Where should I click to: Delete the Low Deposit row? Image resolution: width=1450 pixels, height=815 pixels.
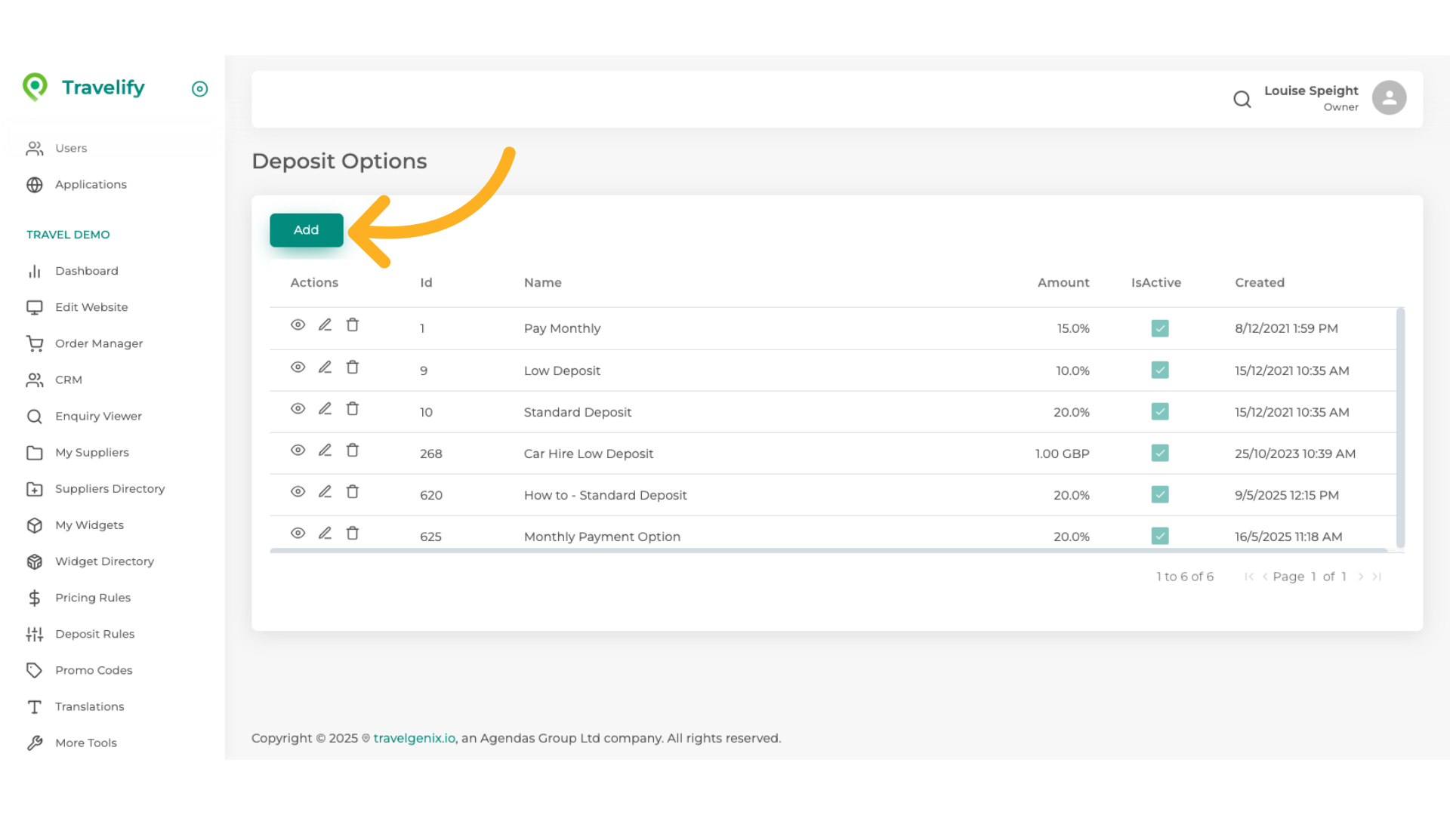pyautogui.click(x=352, y=368)
